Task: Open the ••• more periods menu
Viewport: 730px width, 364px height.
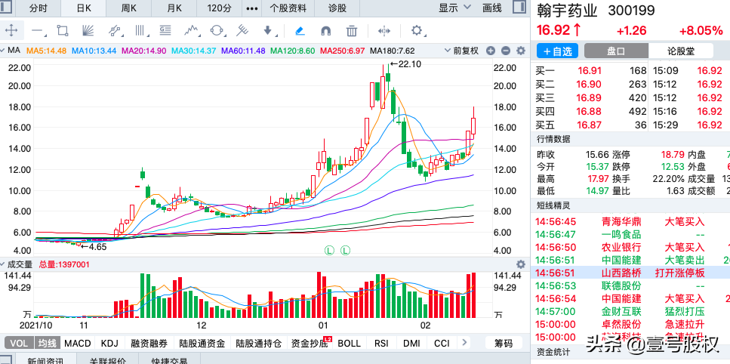Action: click(x=252, y=8)
